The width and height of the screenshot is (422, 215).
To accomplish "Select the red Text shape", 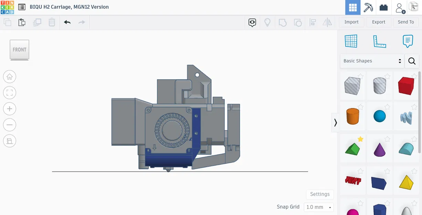I will (353, 180).
